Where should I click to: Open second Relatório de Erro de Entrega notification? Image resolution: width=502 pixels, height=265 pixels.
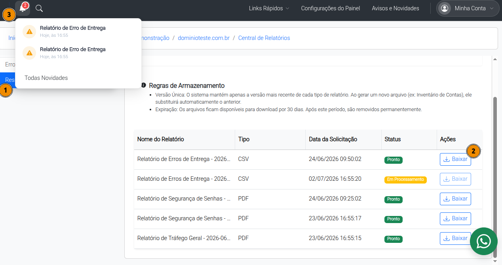[78, 53]
